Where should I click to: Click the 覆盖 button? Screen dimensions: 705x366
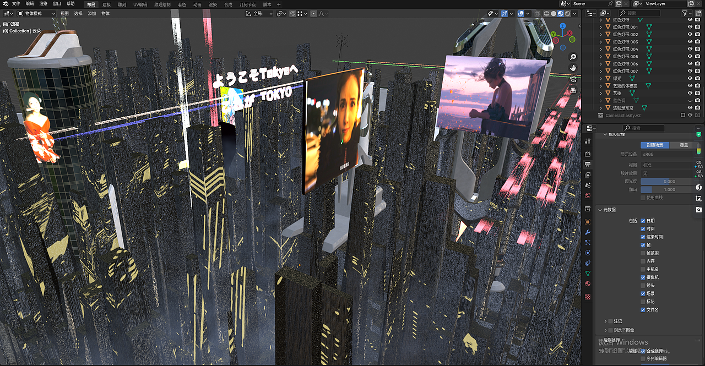point(684,145)
